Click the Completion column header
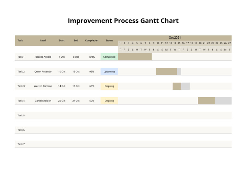Image resolution: width=249 pixels, height=176 pixels. pyautogui.click(x=92, y=41)
